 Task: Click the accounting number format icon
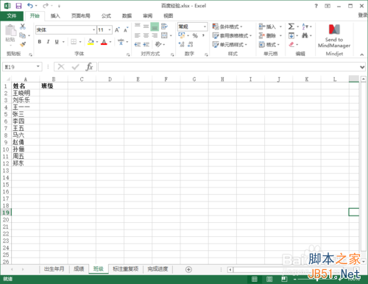coord(182,35)
